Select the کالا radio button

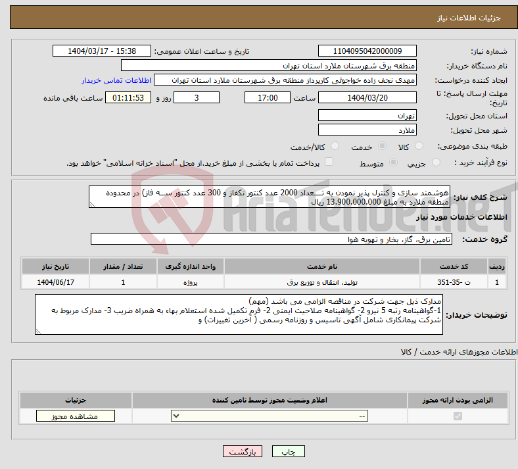[x=419, y=146]
